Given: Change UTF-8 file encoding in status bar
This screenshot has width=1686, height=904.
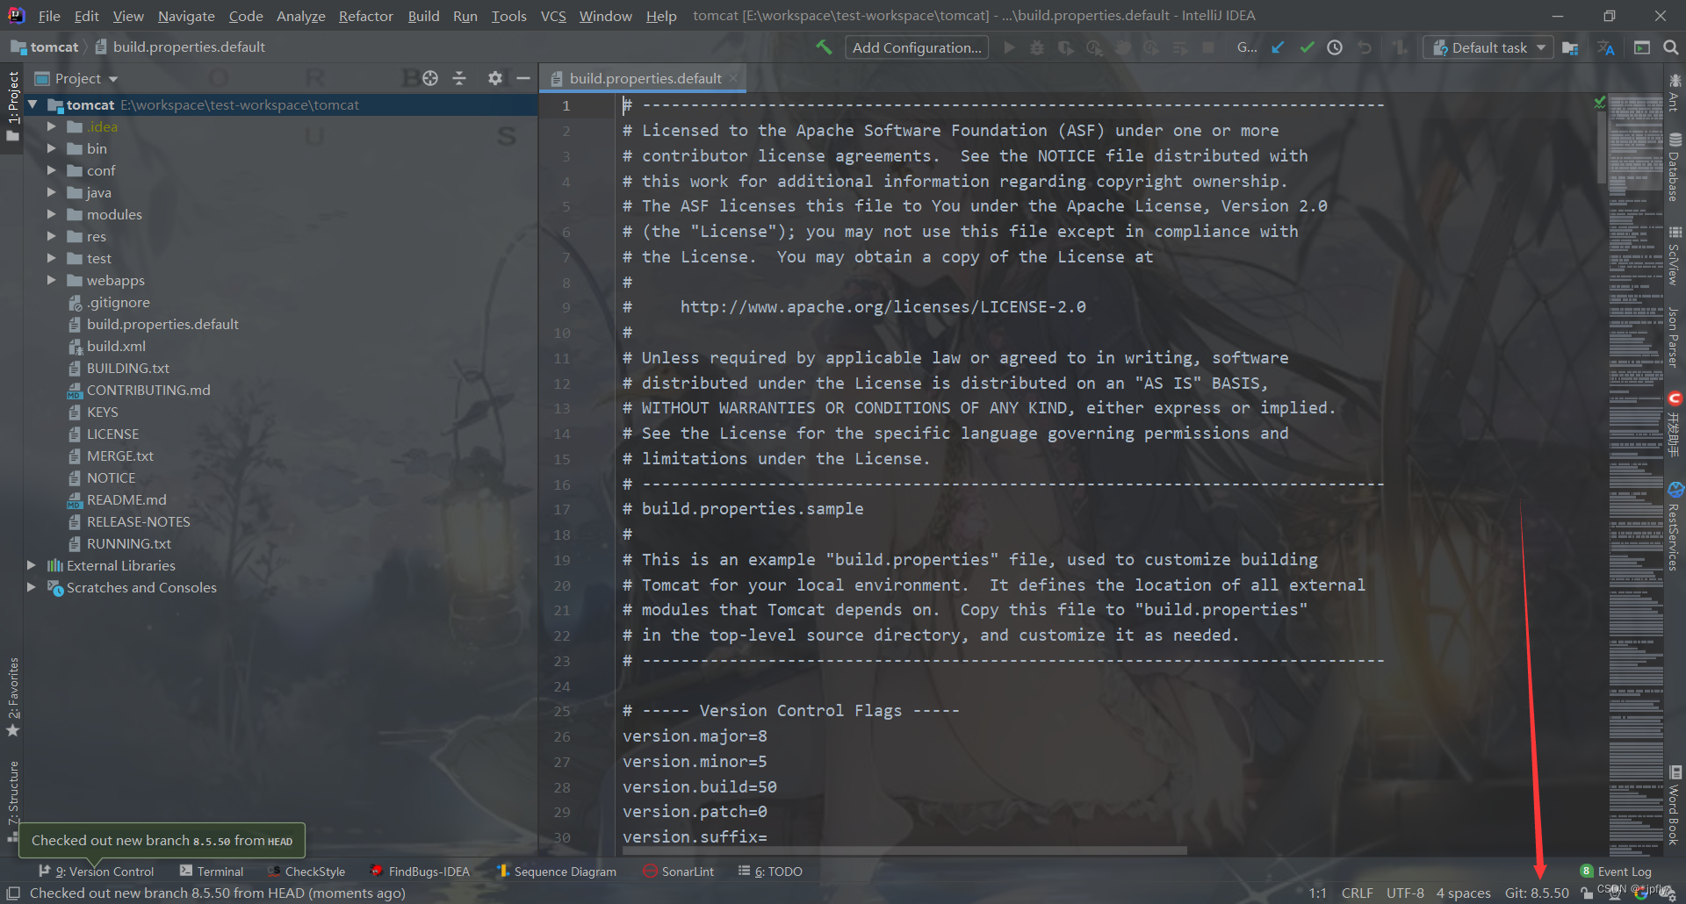Looking at the screenshot, I should (1405, 893).
